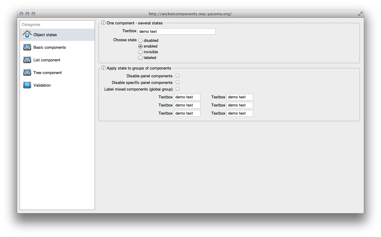The image size is (381, 237).
Task: Open the Basic components category
Action: [49, 47]
